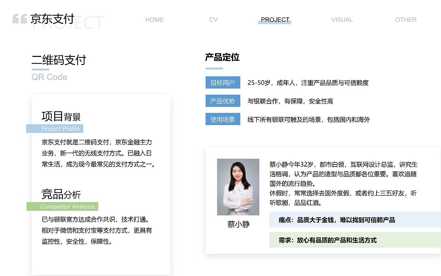The height and width of the screenshot is (276, 441).
Task: Click persona text starting '休假时，常常选择去国外度假'
Action: coord(343,198)
